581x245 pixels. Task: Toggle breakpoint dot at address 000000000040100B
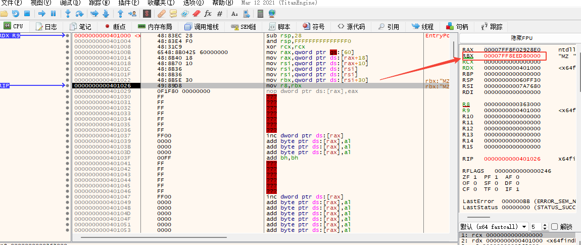click(x=67, y=53)
